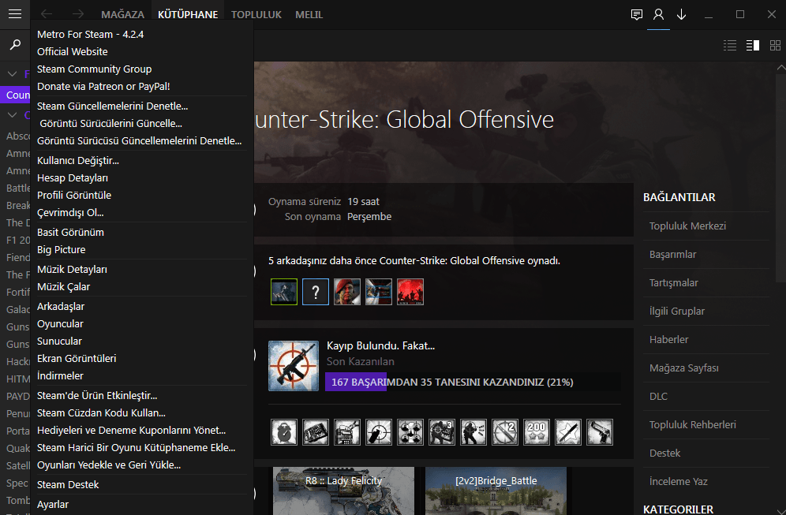Image resolution: width=786 pixels, height=515 pixels.
Task: Open the user profile icon
Action: (x=659, y=14)
